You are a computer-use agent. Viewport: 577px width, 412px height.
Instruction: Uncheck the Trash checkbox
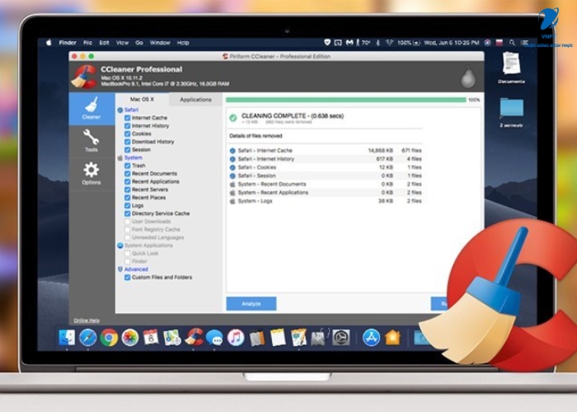point(127,166)
